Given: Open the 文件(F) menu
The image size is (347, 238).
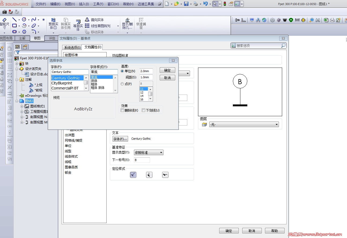Looking at the screenshot, I should [x=41, y=4].
